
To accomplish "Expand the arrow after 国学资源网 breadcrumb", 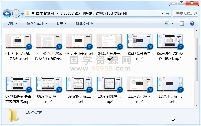I will [x=57, y=13].
